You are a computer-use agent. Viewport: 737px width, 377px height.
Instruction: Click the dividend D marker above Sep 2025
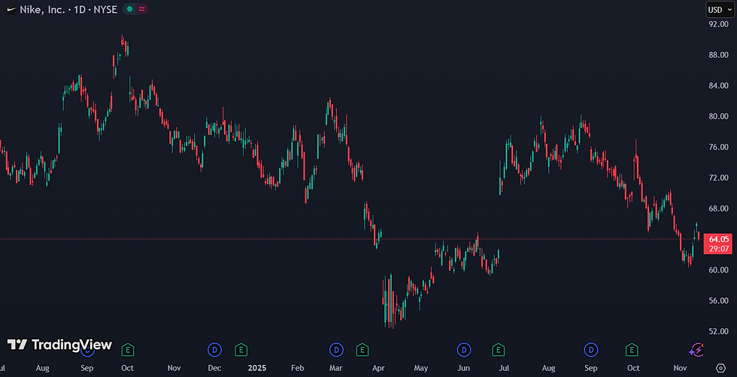pyautogui.click(x=591, y=350)
